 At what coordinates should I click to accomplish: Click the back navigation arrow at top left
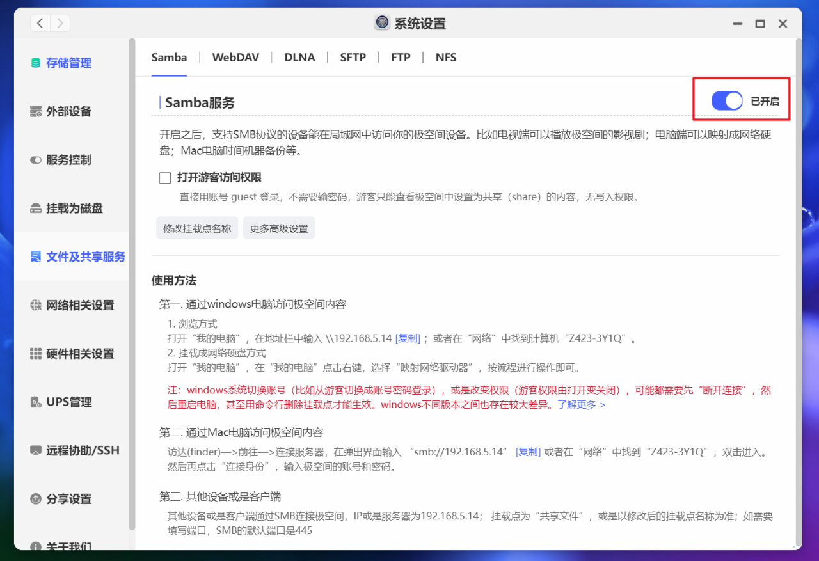pos(40,22)
